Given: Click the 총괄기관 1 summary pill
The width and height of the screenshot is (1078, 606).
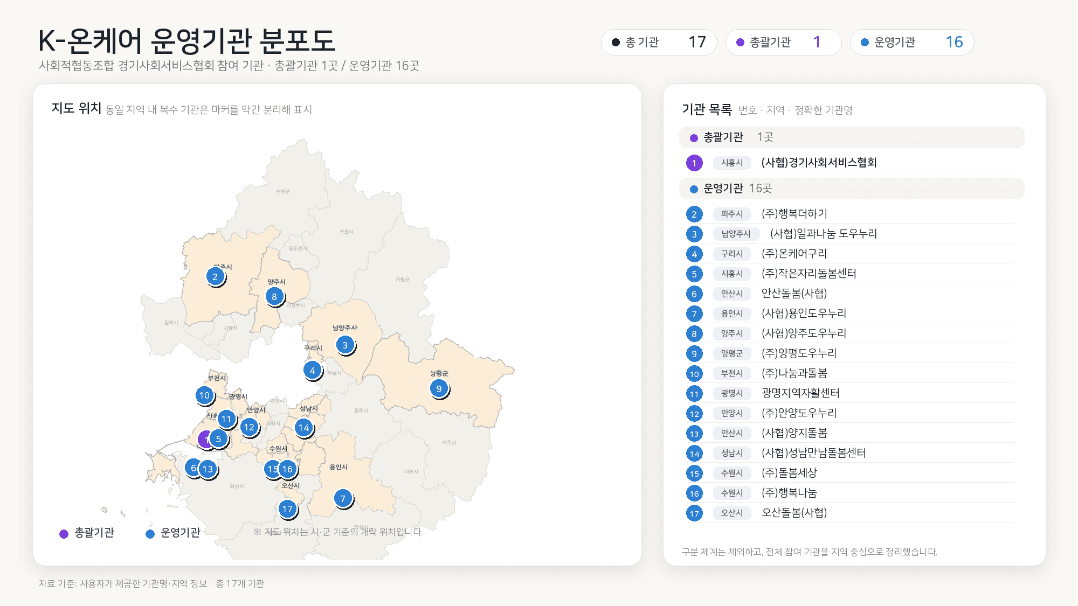Looking at the screenshot, I should click(783, 42).
